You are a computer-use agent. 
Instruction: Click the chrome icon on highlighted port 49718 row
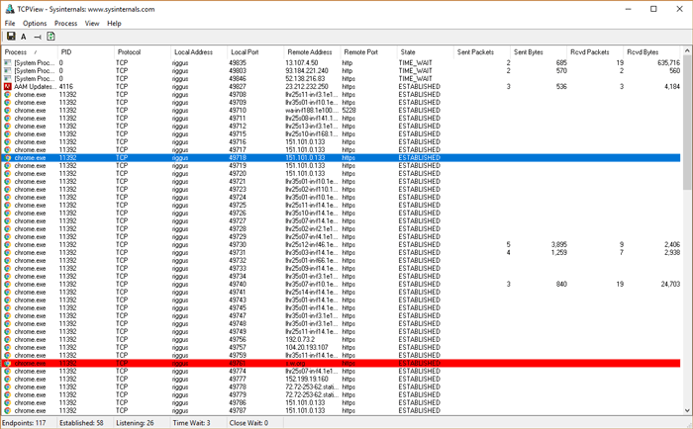coord(8,157)
